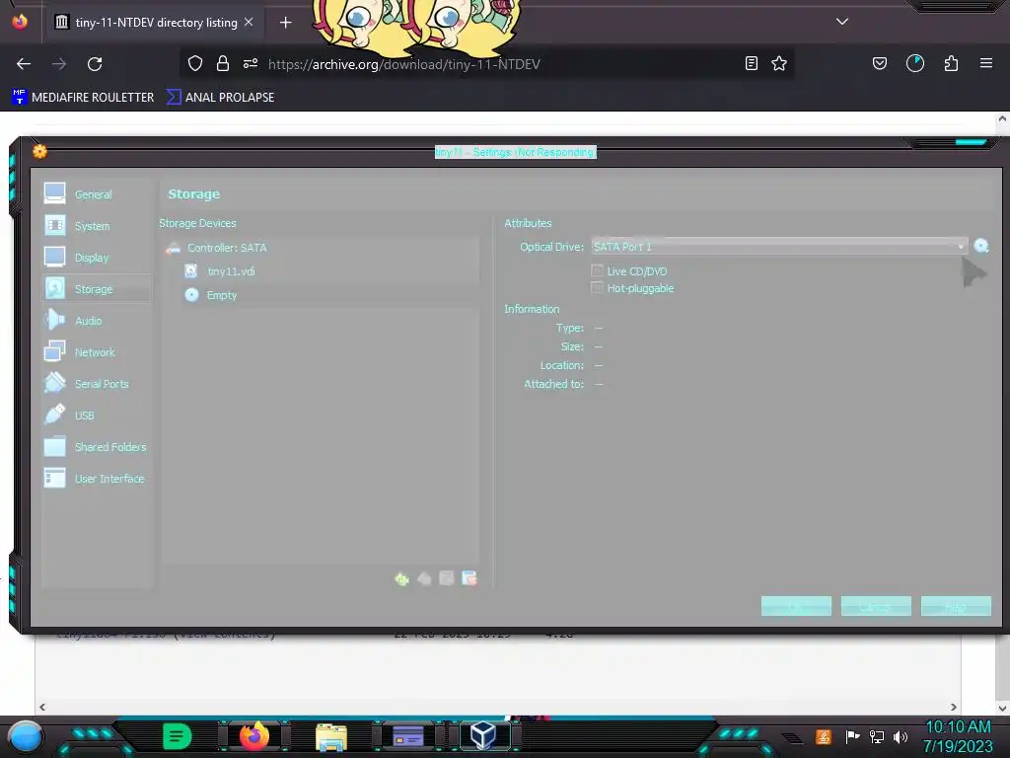Open the green notes app on taskbar
The height and width of the screenshot is (758, 1010).
178,736
